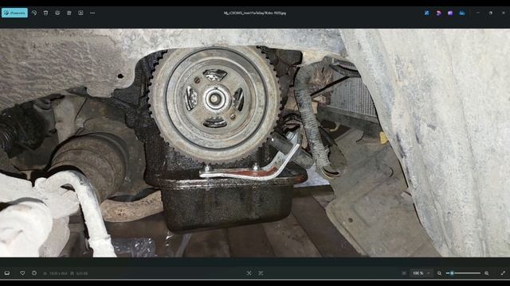510x286 pixels.
Task: Click the zoom-to-fit icon left of 100%
Action: pyautogui.click(x=404, y=273)
